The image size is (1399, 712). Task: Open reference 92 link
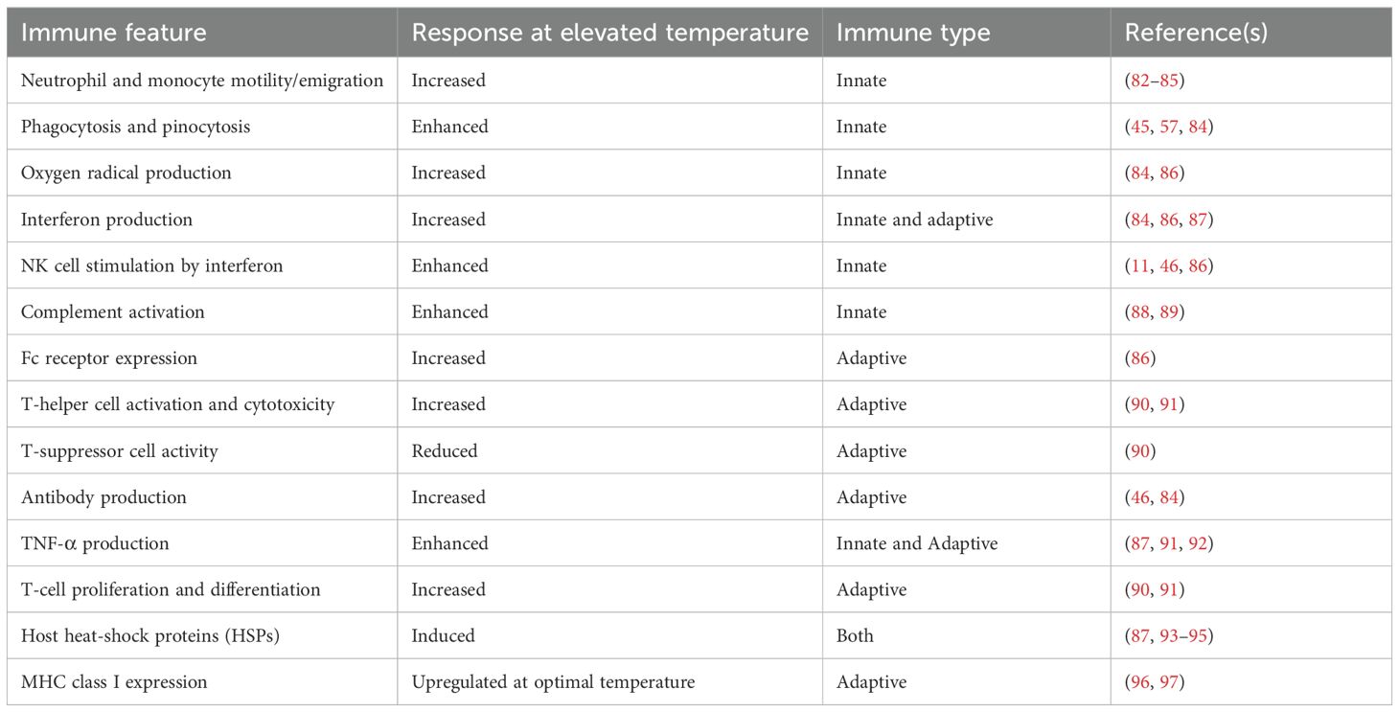[1198, 543]
